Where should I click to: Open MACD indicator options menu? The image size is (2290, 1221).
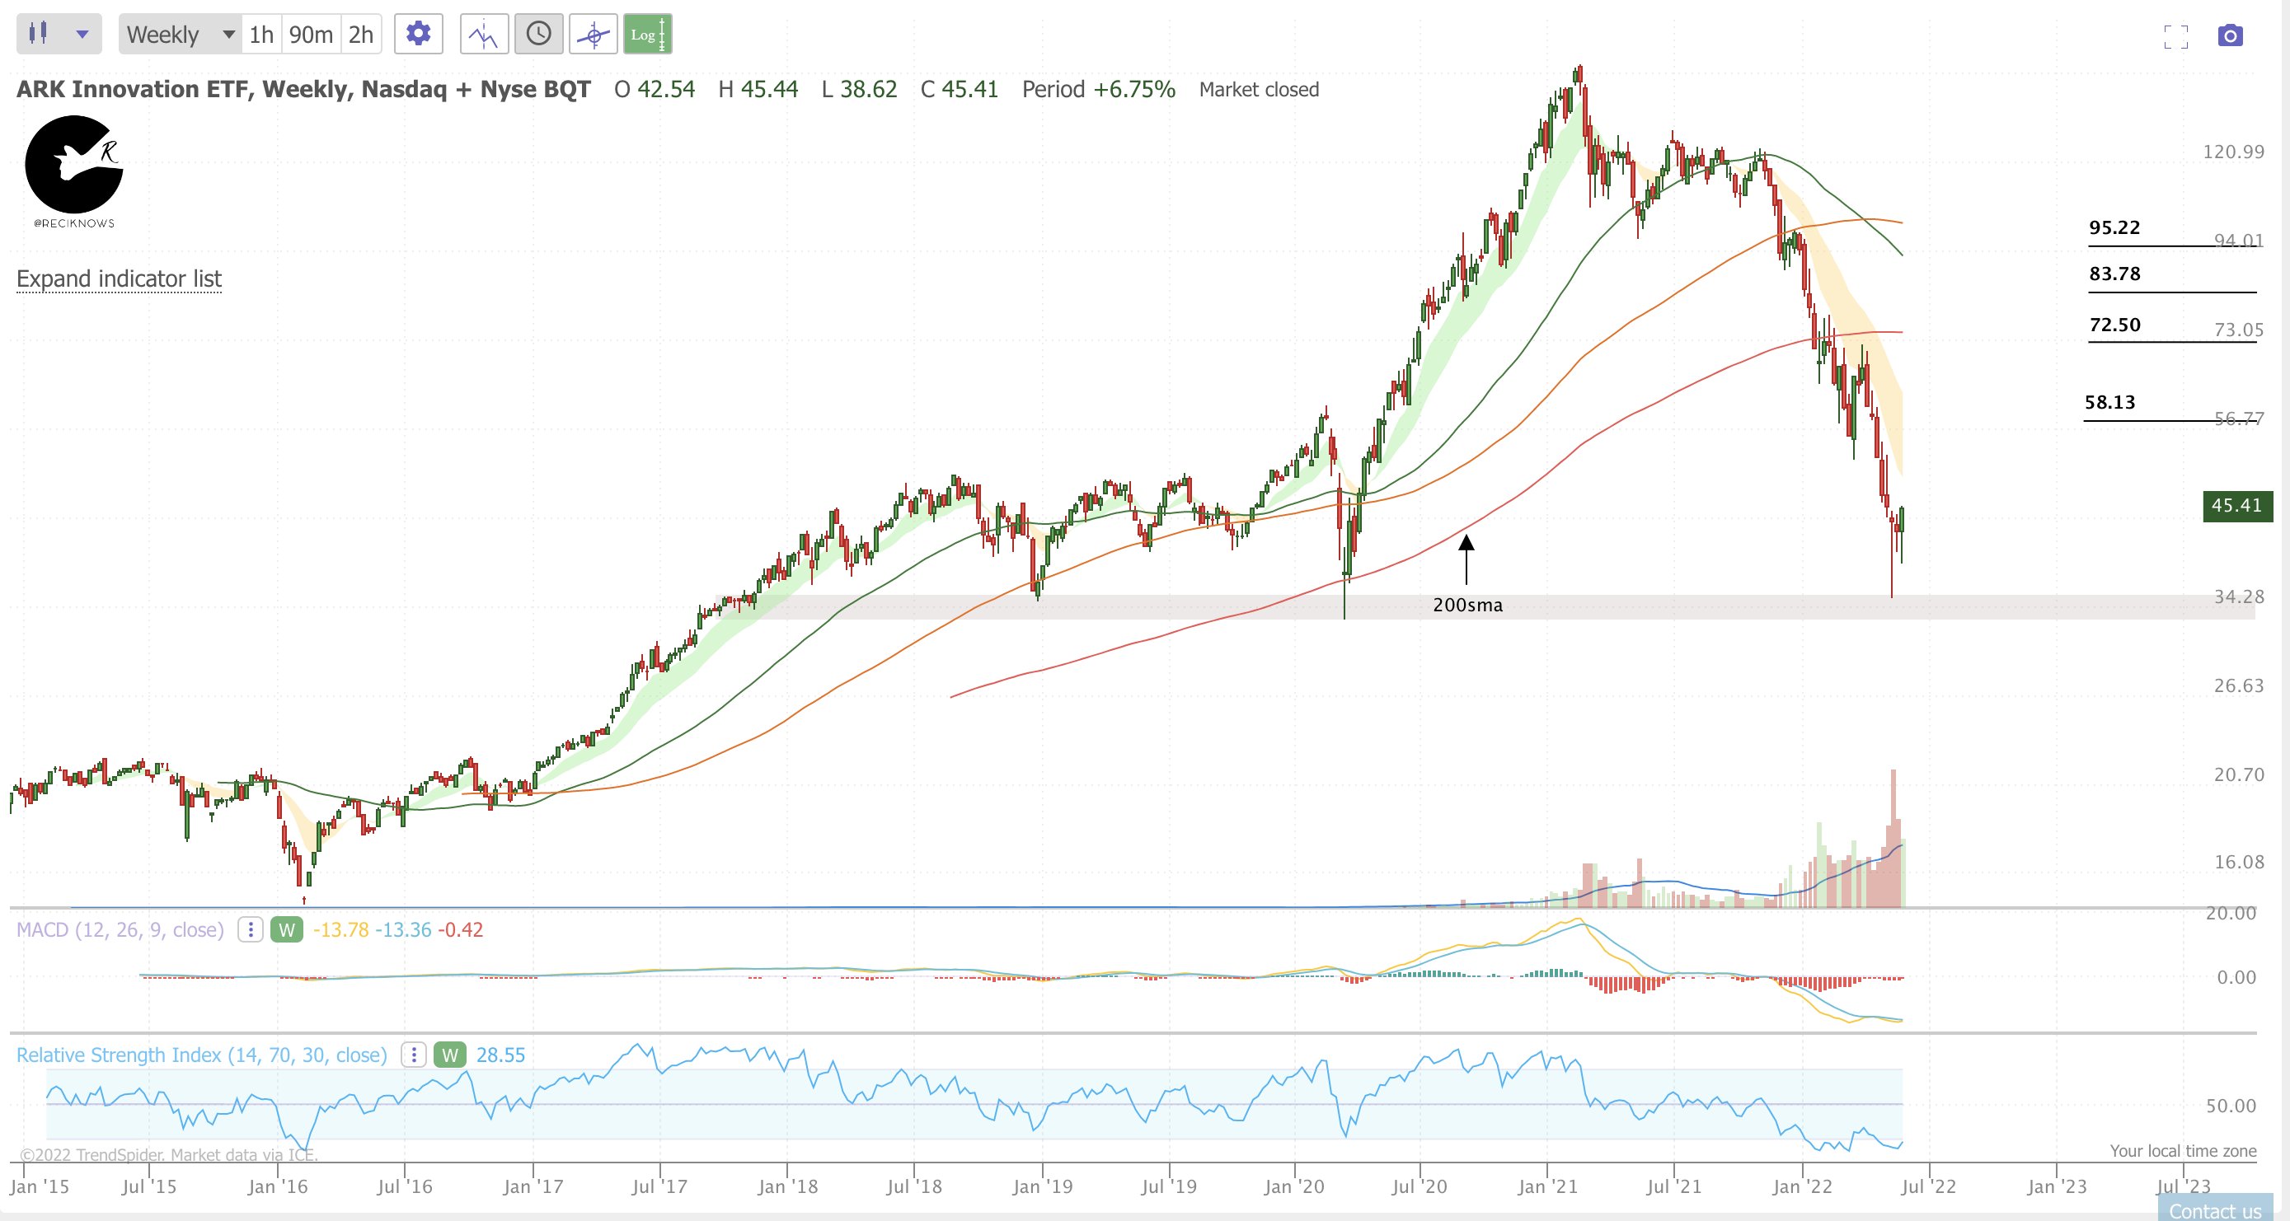(x=251, y=929)
